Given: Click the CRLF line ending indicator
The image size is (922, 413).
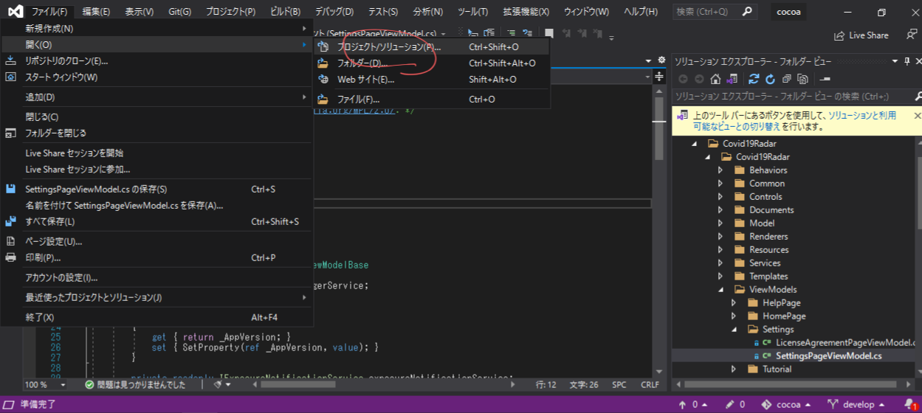Looking at the screenshot, I should pos(650,384).
